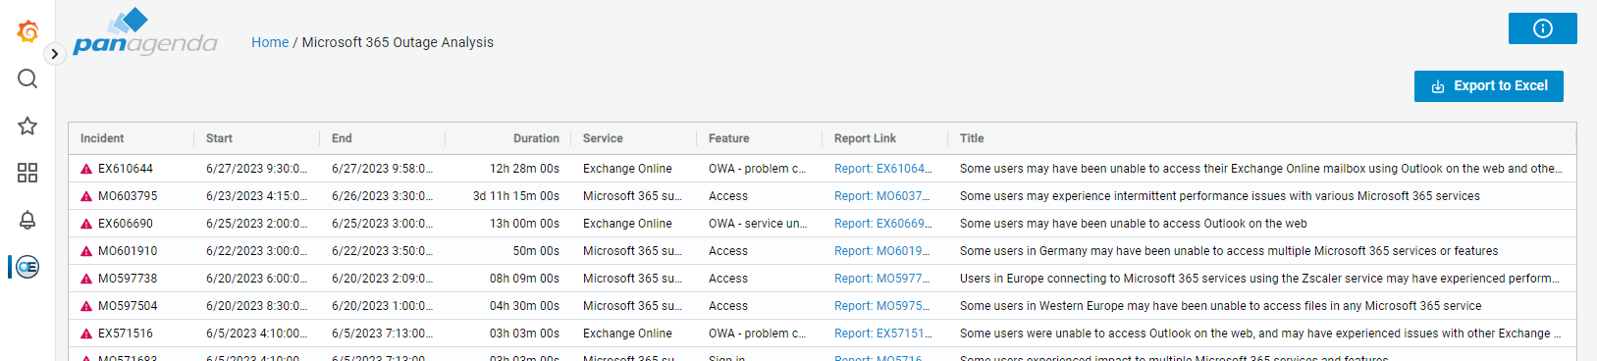Viewport: 1597px width, 361px height.
Task: Open starred dashboards star icon
Action: pyautogui.click(x=27, y=126)
